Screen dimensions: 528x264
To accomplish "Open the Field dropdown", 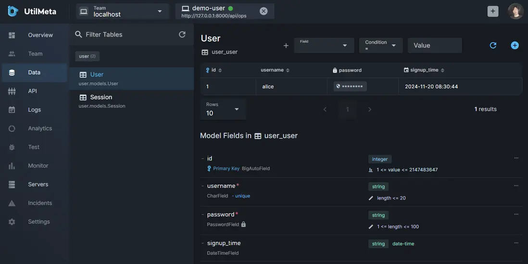I will pos(324,46).
